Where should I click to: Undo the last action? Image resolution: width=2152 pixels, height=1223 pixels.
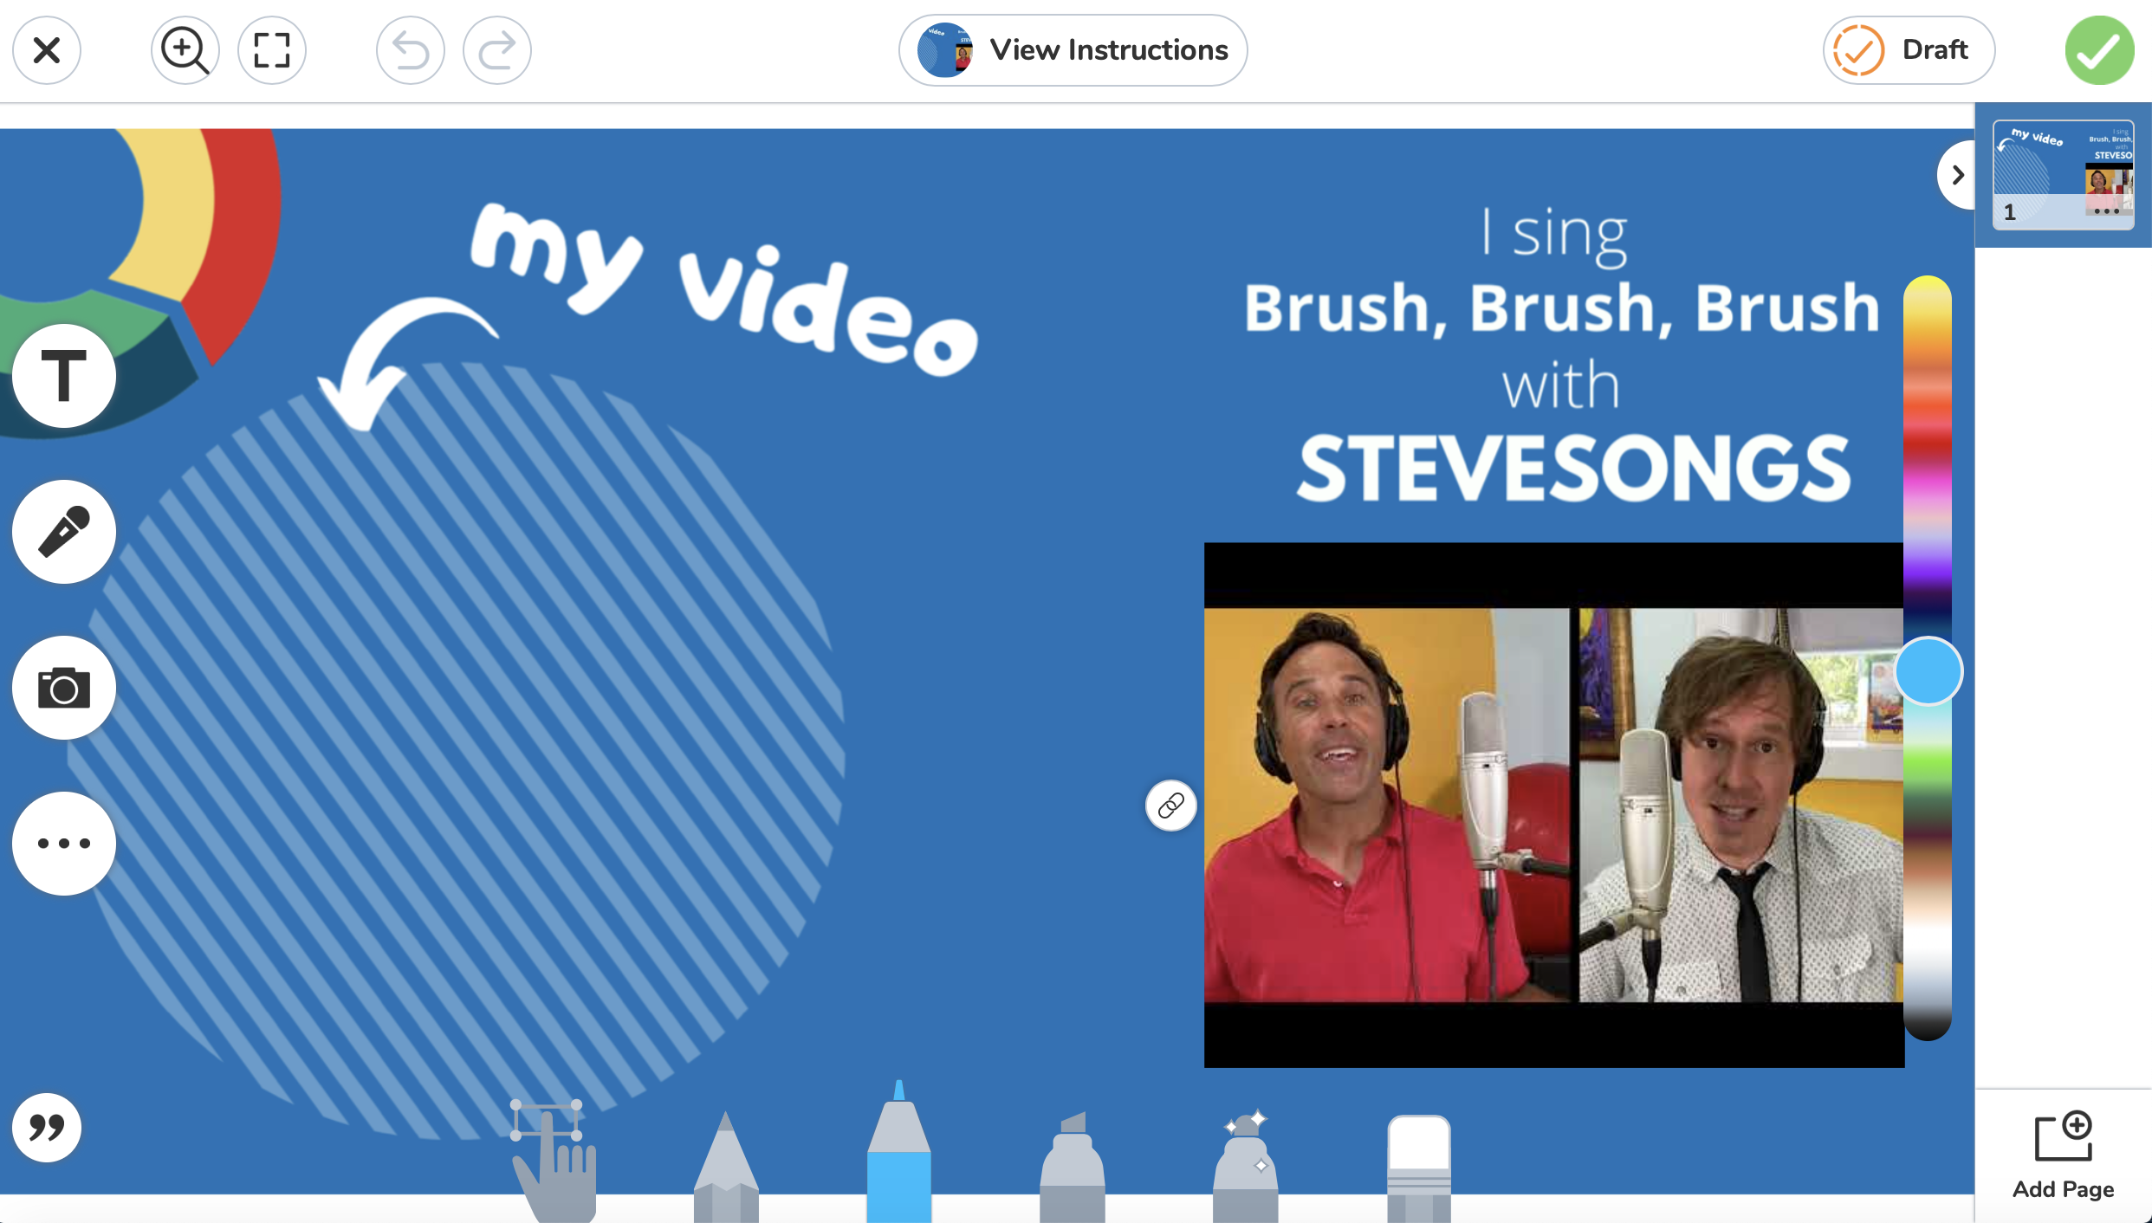[411, 50]
